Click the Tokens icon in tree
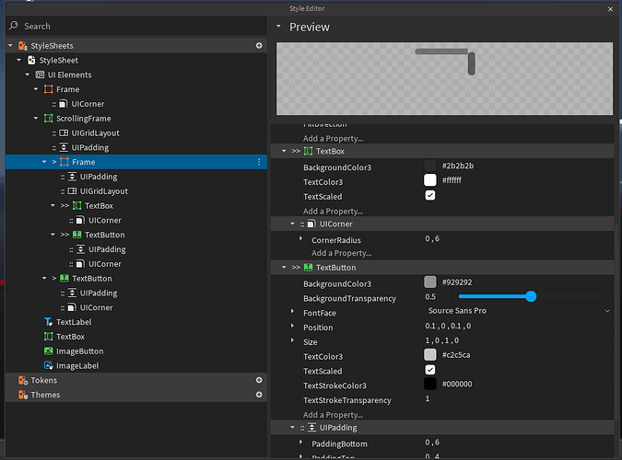 click(23, 380)
